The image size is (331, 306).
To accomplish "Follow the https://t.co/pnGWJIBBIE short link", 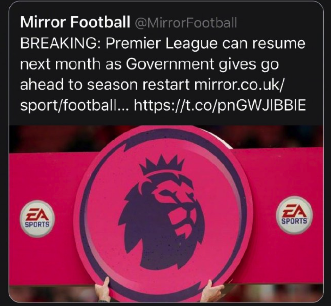I will [x=220, y=105].
